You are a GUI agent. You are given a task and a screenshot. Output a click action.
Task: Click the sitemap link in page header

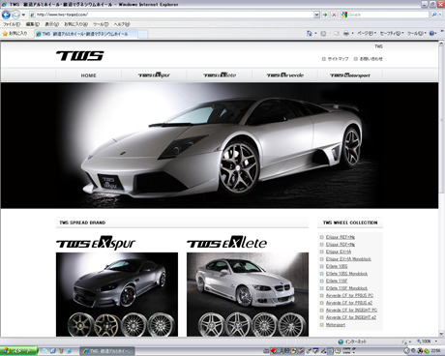click(338, 59)
